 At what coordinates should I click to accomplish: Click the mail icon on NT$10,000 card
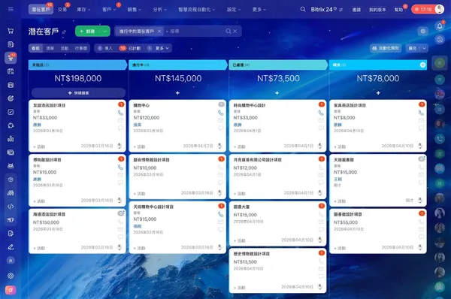coord(220,175)
